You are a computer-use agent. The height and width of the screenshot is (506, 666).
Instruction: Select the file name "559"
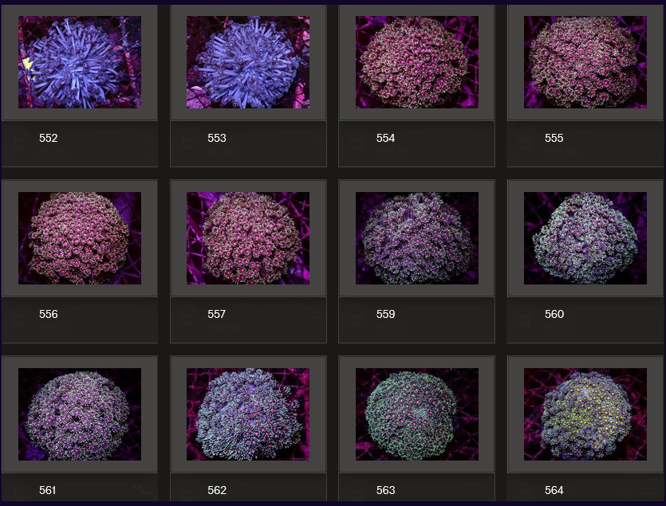coord(385,314)
